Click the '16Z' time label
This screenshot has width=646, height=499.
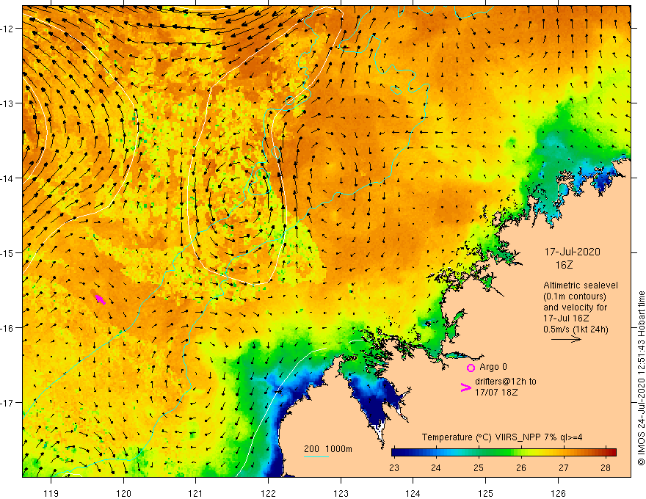click(x=564, y=265)
